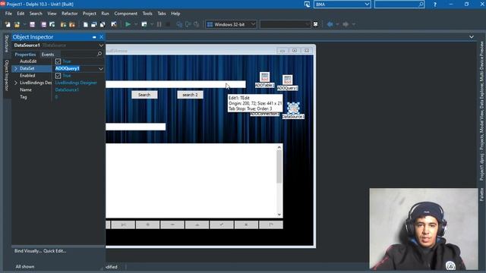This screenshot has width=486, height=273.
Task: Select the DataSource1 component icon
Action: [x=293, y=108]
